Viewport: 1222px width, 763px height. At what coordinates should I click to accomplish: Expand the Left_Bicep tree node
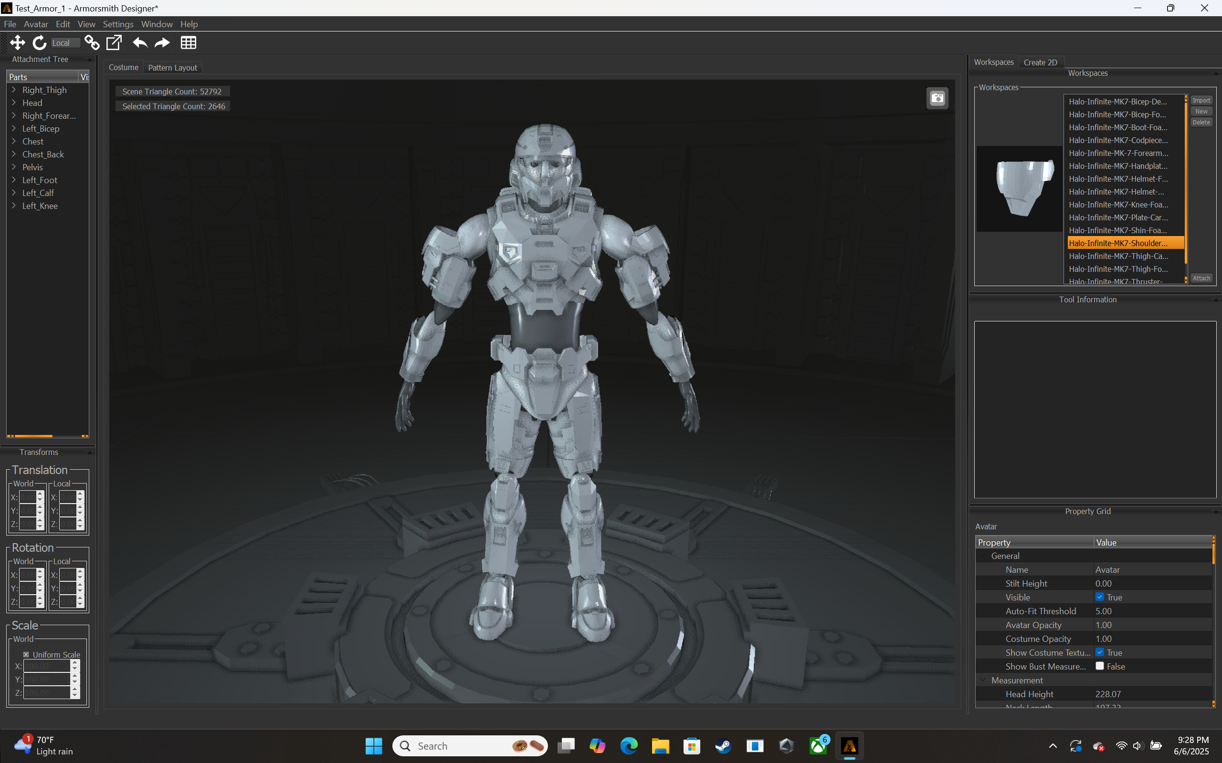click(x=14, y=128)
